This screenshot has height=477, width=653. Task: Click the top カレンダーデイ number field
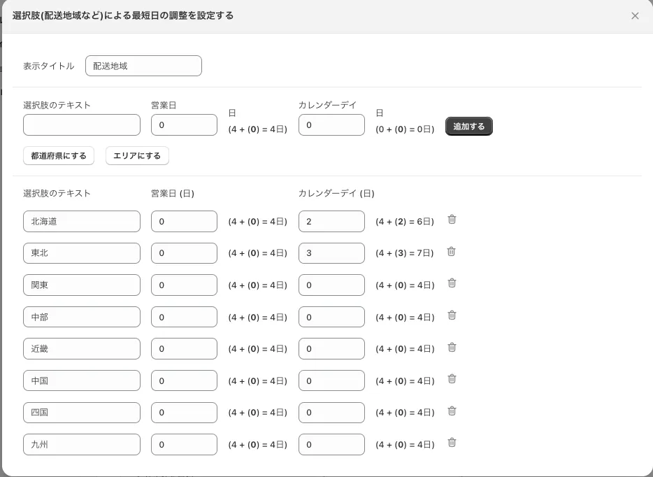[331, 125]
